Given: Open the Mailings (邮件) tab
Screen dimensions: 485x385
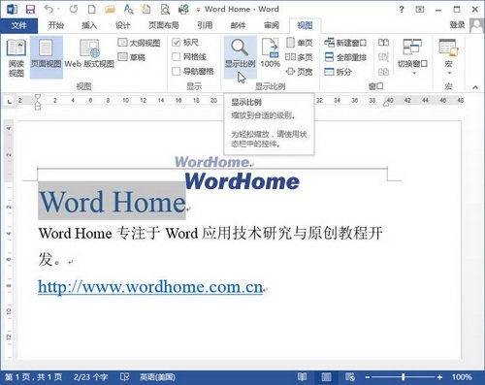Looking at the screenshot, I should [x=239, y=25].
